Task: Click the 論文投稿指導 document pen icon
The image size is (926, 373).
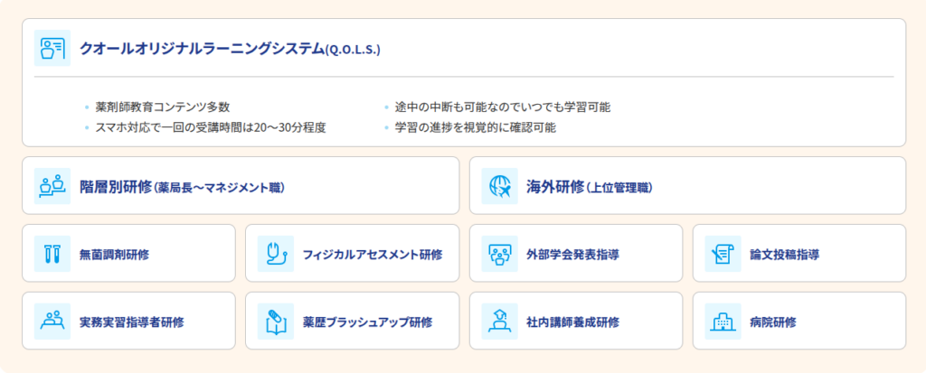Action: pyautogui.click(x=723, y=254)
